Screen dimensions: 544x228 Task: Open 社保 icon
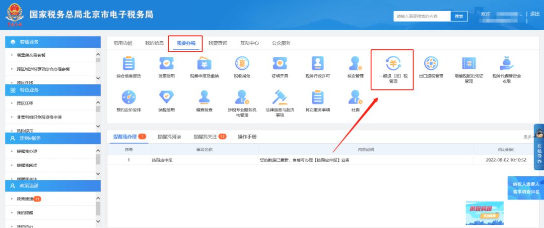355,97
